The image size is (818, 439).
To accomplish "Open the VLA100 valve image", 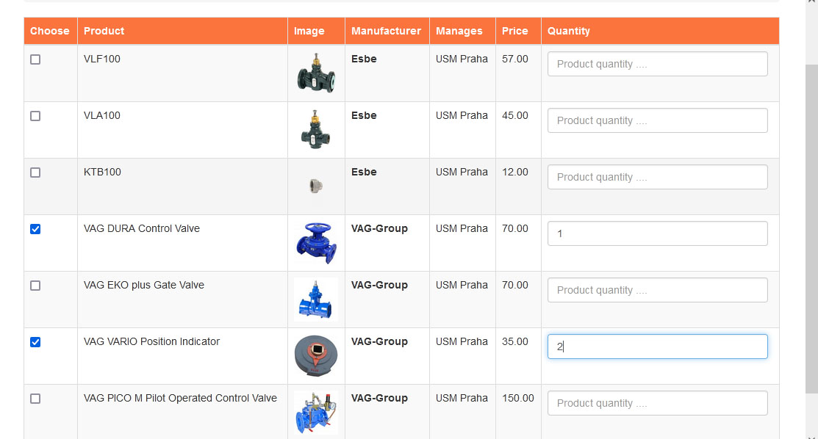I will point(315,129).
